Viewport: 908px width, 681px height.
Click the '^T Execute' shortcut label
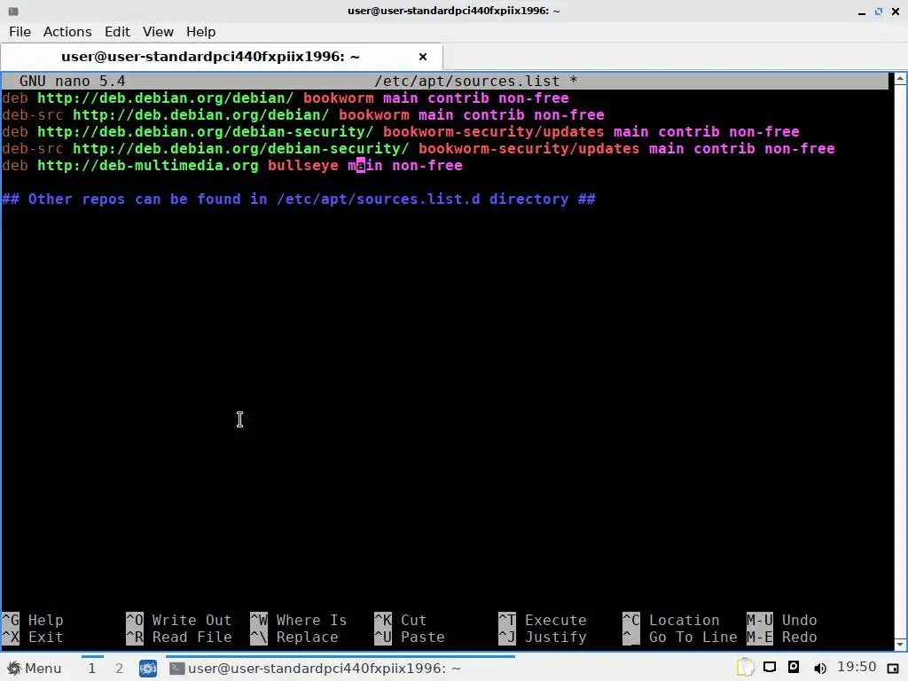coord(543,620)
